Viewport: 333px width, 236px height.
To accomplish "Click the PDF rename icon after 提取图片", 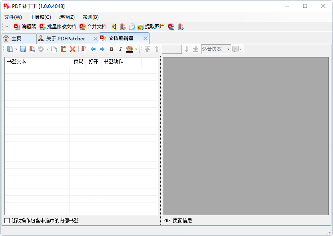I will click(x=171, y=27).
